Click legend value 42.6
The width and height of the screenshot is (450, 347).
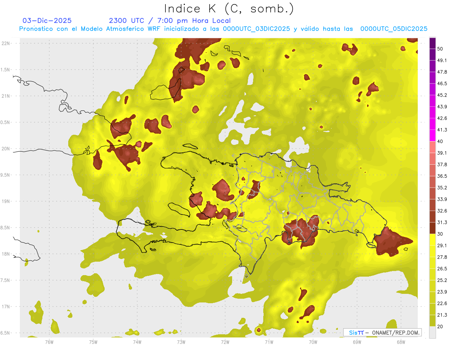(x=442, y=118)
